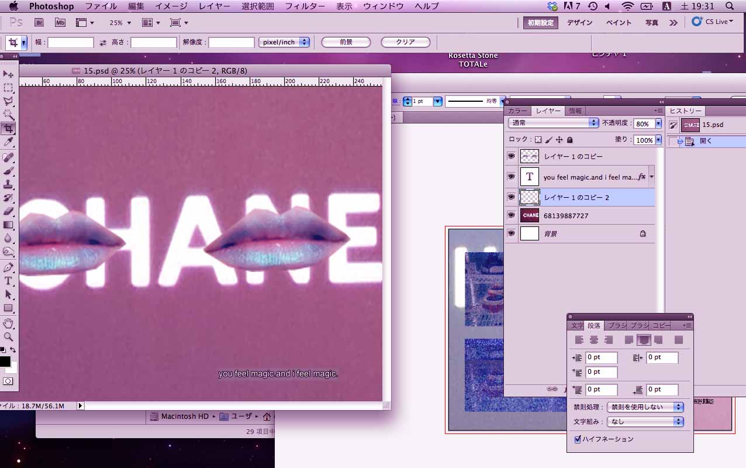The image size is (746, 468).
Task: Open CS Live button
Action: (x=712, y=22)
